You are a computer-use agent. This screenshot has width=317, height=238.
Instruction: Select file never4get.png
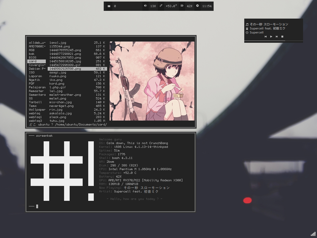pos(61,106)
